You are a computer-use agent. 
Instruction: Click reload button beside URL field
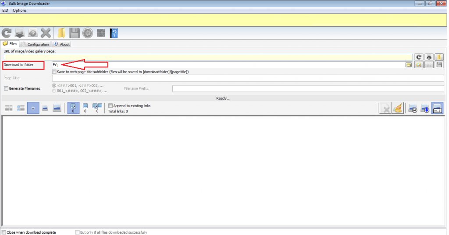point(419,57)
